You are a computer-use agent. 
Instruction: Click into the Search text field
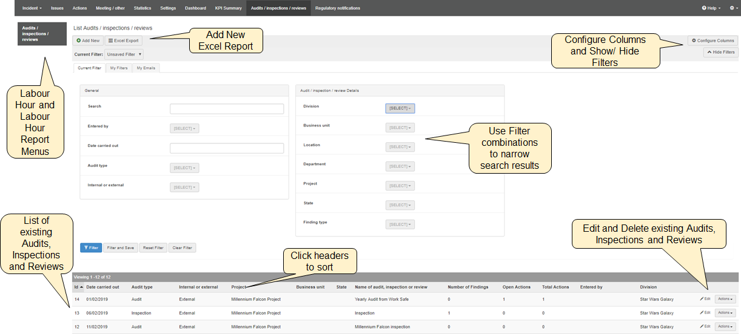point(227,109)
